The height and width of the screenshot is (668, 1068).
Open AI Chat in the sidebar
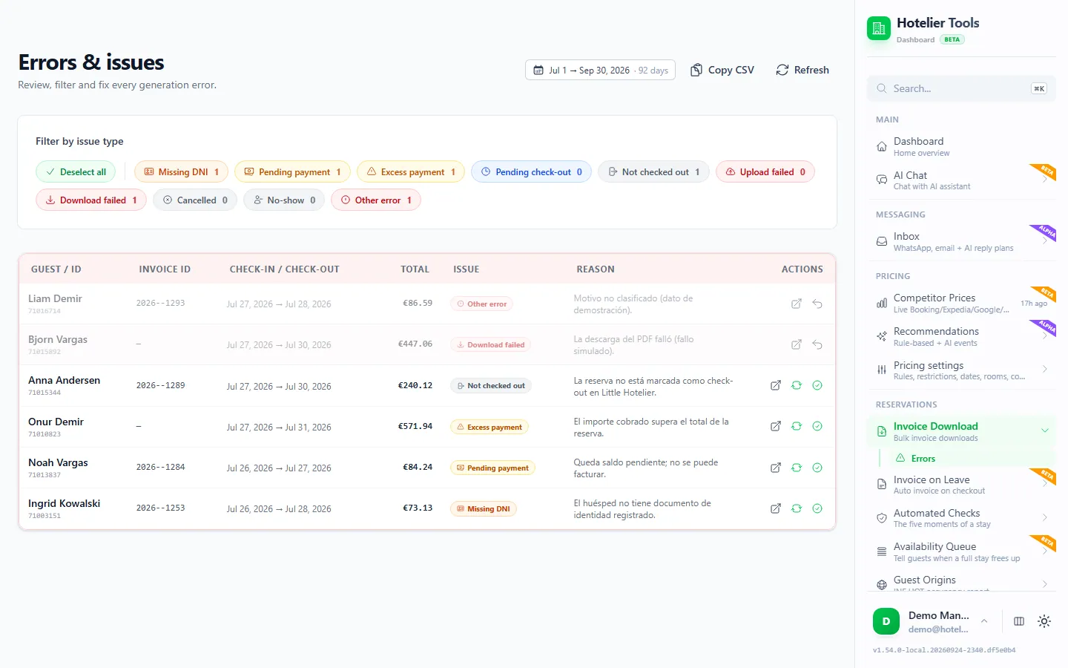click(961, 180)
